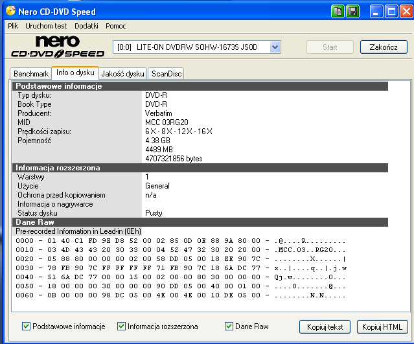Screen dimensions: 414x344
Task: Click the LITE-ON DVDRW SOHW-1673S drive field
Action: tap(196, 47)
